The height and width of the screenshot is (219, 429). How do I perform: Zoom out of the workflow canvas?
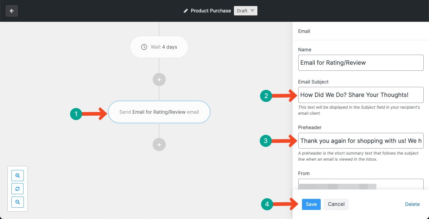click(x=17, y=202)
